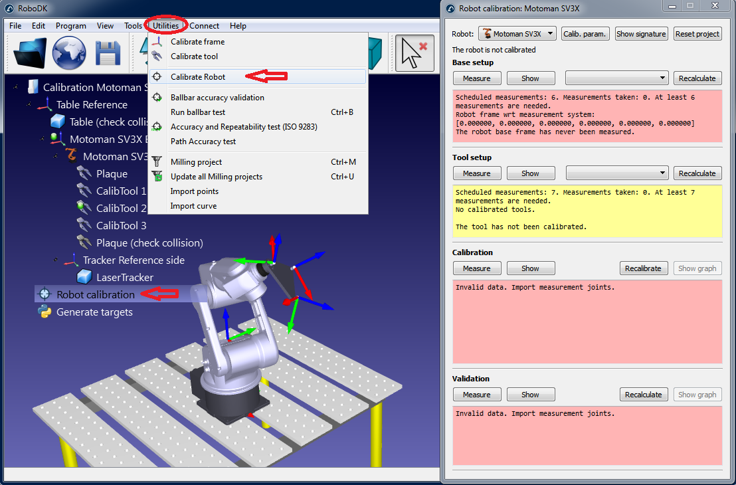Open the online library globe icon
Viewport: 736px width, 485px height.
coord(68,54)
